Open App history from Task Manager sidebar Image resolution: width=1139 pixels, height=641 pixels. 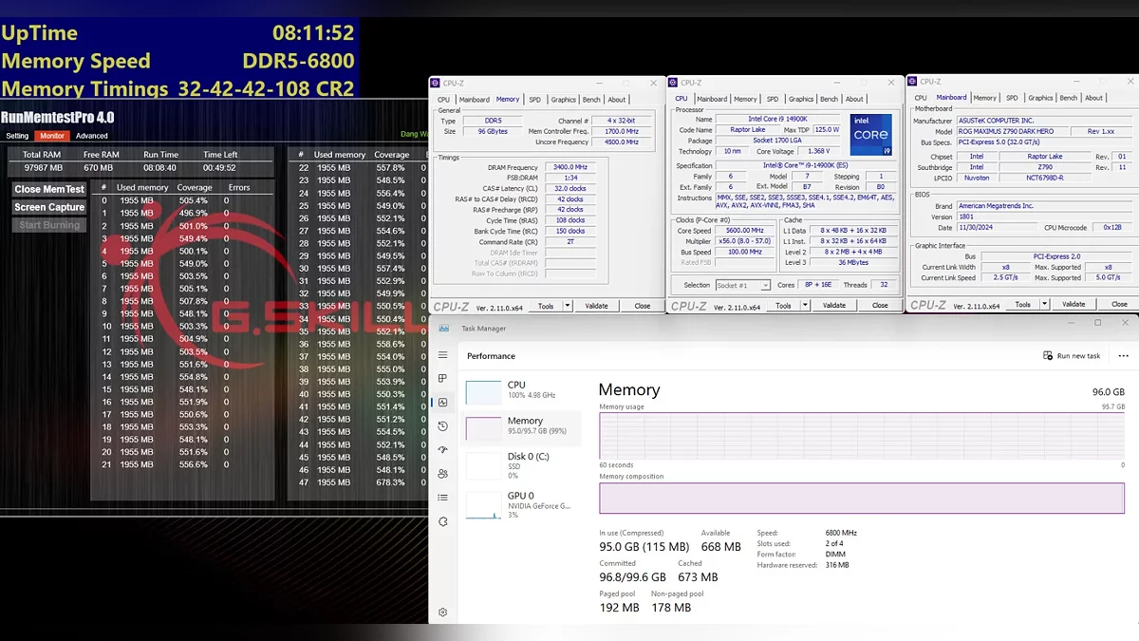point(442,426)
